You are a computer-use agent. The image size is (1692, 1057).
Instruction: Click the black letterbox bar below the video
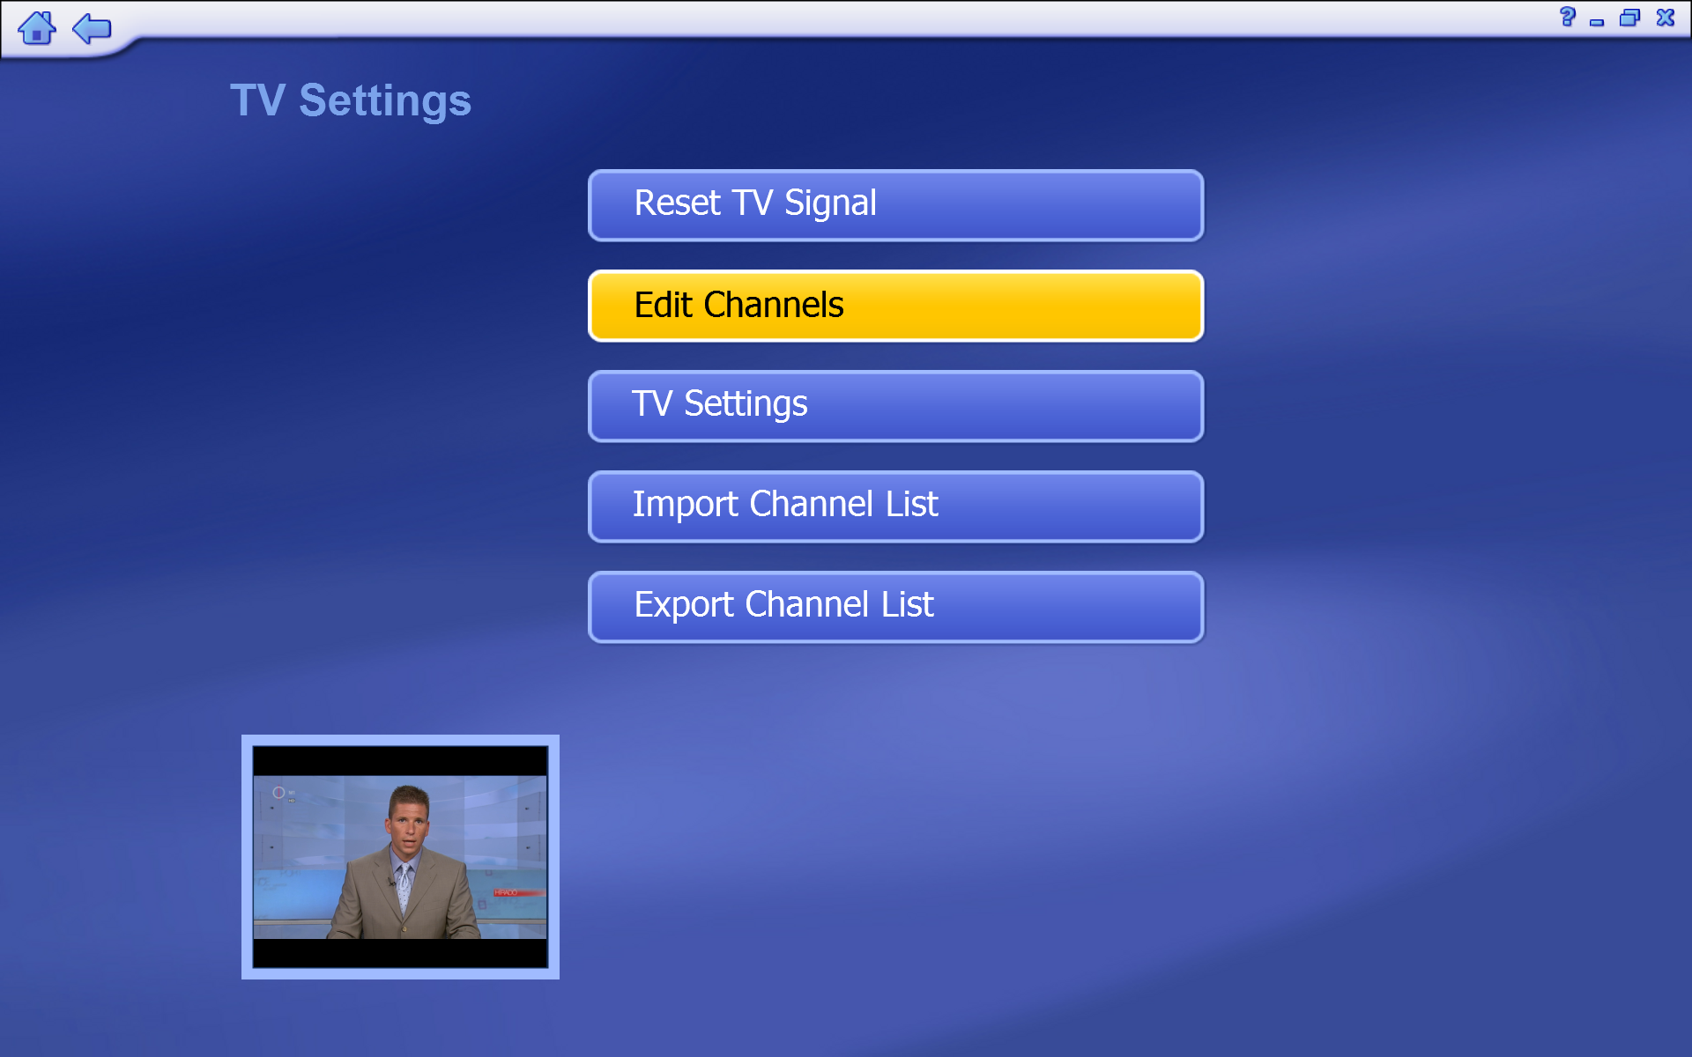click(400, 953)
